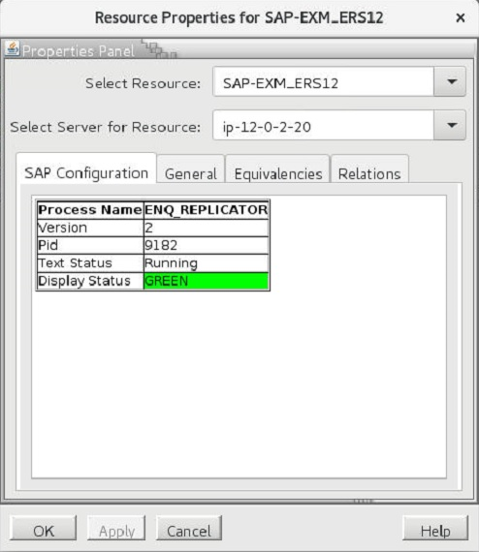479x552 pixels.
Task: Click the Pid label cell
Action: click(90, 245)
